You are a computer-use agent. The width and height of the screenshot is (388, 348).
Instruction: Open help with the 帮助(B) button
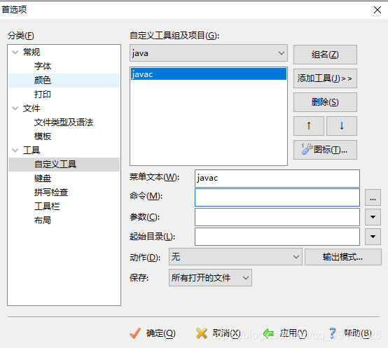pyautogui.click(x=350, y=333)
